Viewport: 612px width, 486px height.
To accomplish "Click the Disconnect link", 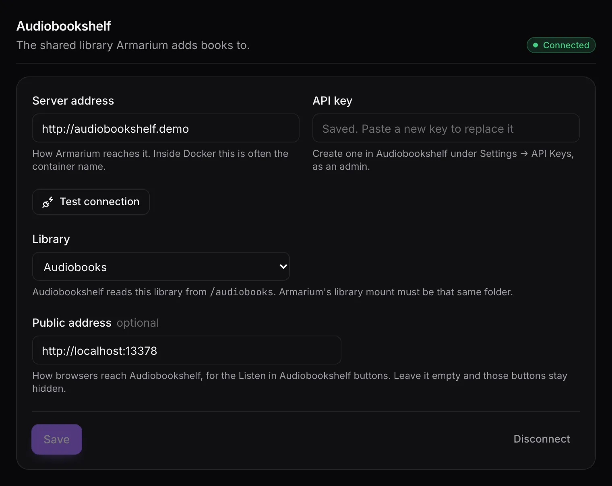I will point(542,439).
